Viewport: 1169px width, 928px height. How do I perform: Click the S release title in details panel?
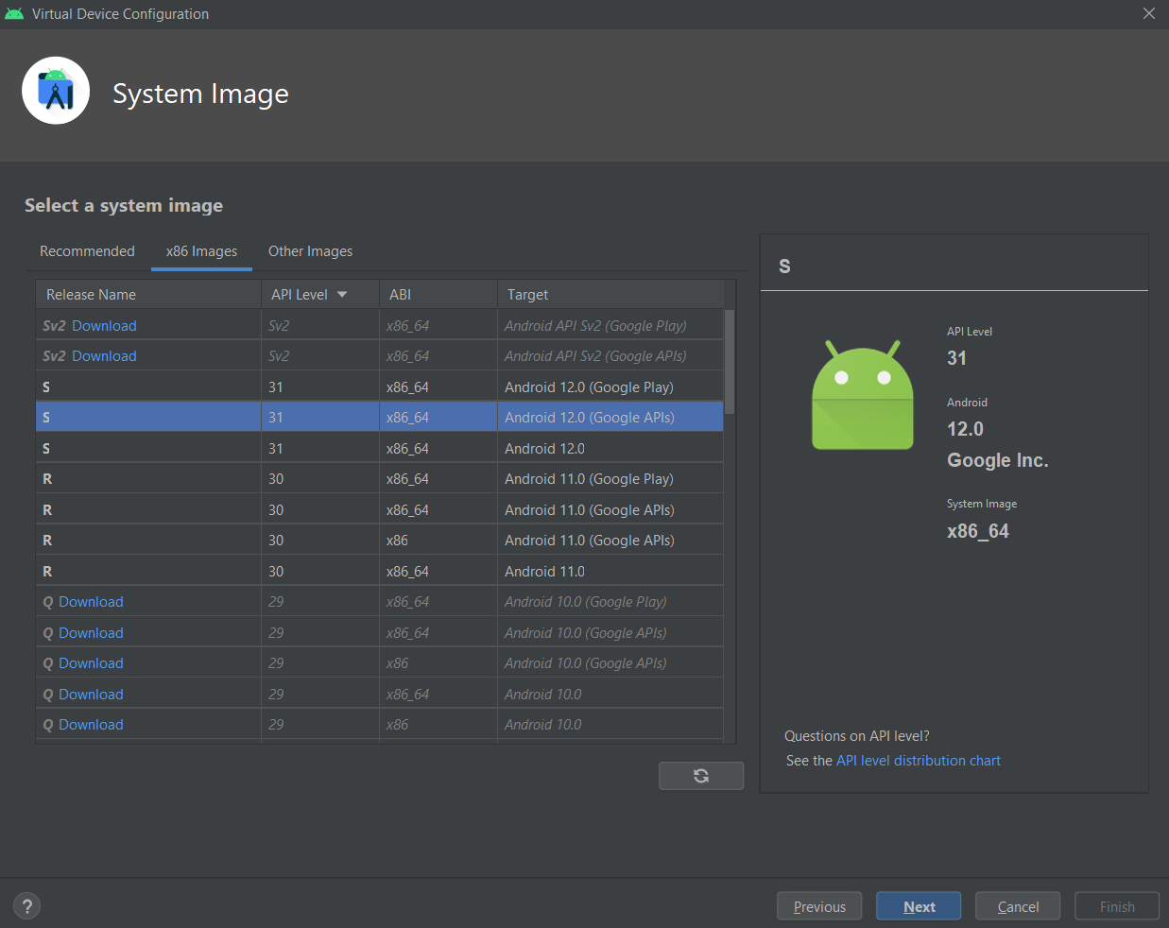(x=784, y=266)
